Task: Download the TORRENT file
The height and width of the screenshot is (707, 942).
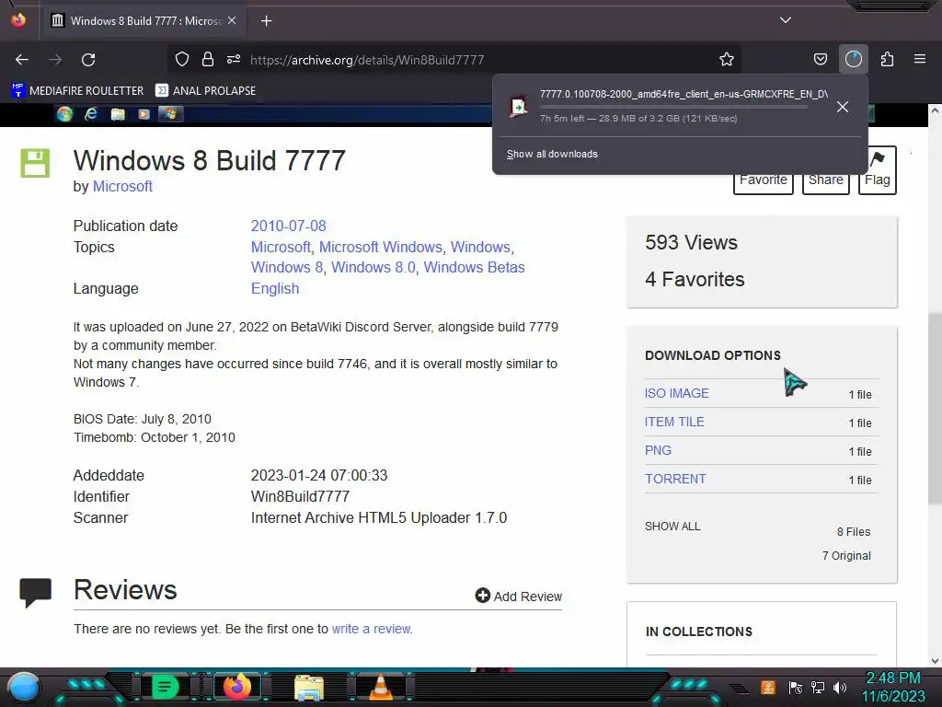Action: pos(675,479)
